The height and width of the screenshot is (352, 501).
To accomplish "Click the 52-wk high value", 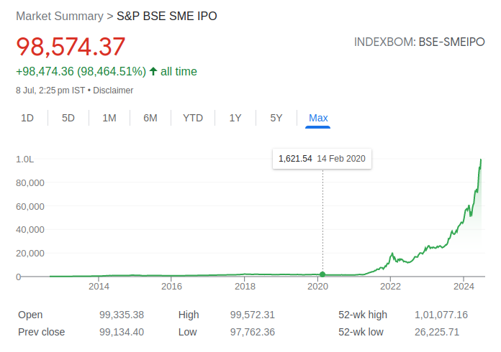I will 441,315.
